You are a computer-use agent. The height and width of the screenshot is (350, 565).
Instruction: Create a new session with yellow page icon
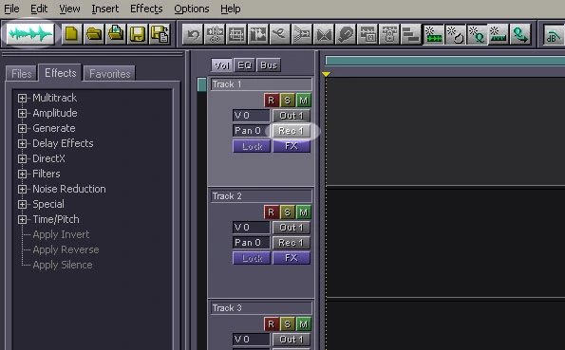click(71, 34)
